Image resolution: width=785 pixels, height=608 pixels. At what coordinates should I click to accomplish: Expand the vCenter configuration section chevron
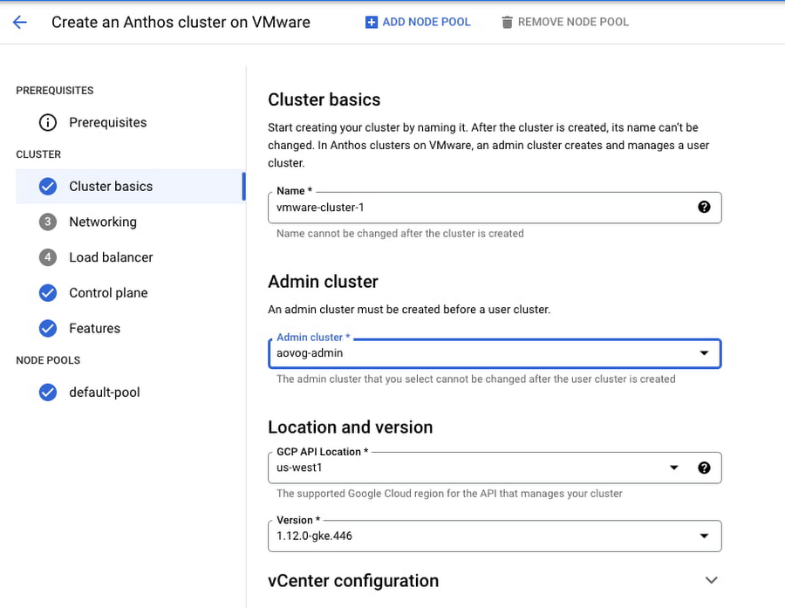pos(712,580)
